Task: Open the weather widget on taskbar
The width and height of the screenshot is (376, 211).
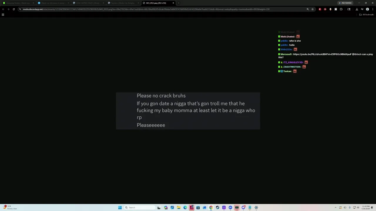Action: 10,207
